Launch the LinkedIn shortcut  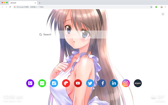point(114,83)
